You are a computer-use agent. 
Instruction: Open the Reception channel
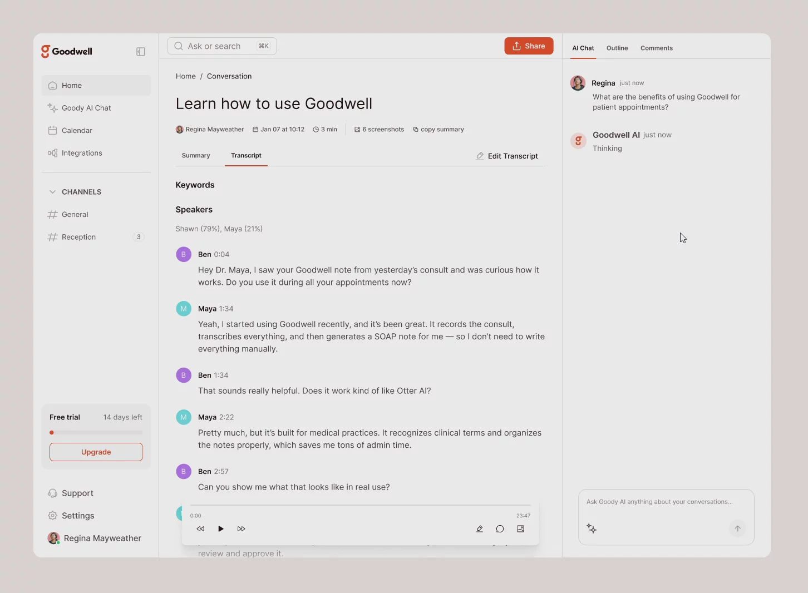(x=96, y=237)
